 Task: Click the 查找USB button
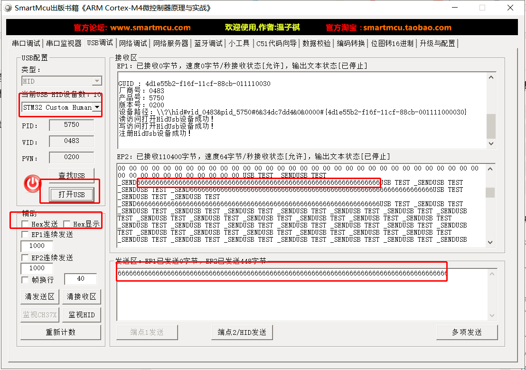[x=72, y=175]
